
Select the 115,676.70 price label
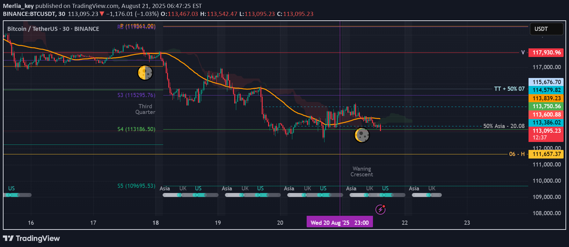tap(546, 82)
